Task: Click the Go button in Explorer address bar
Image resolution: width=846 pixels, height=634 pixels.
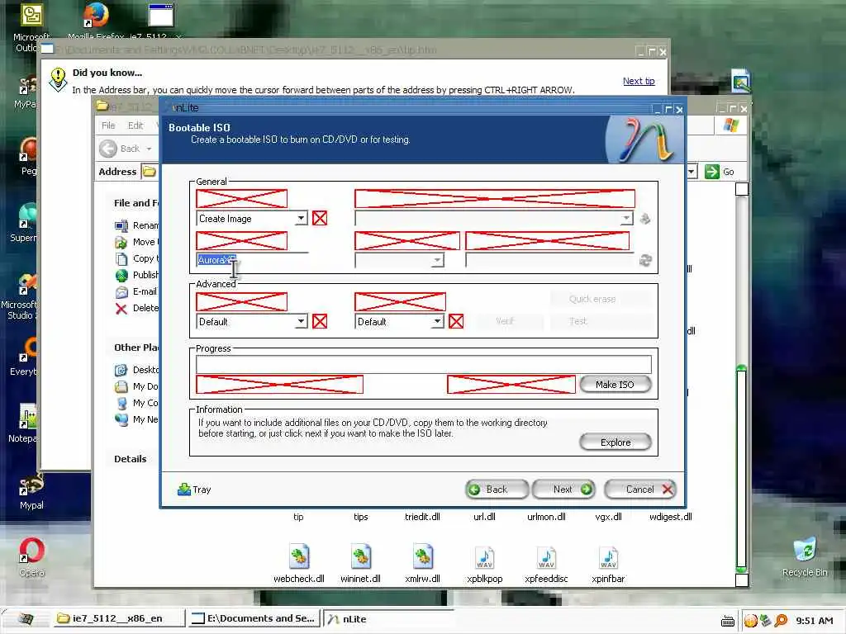Action: click(720, 172)
